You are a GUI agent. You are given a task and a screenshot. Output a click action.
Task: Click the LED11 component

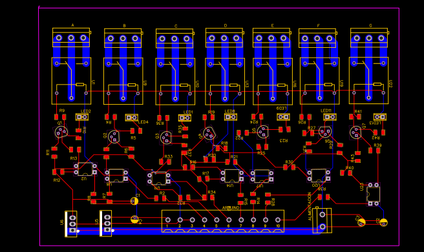click(330, 117)
